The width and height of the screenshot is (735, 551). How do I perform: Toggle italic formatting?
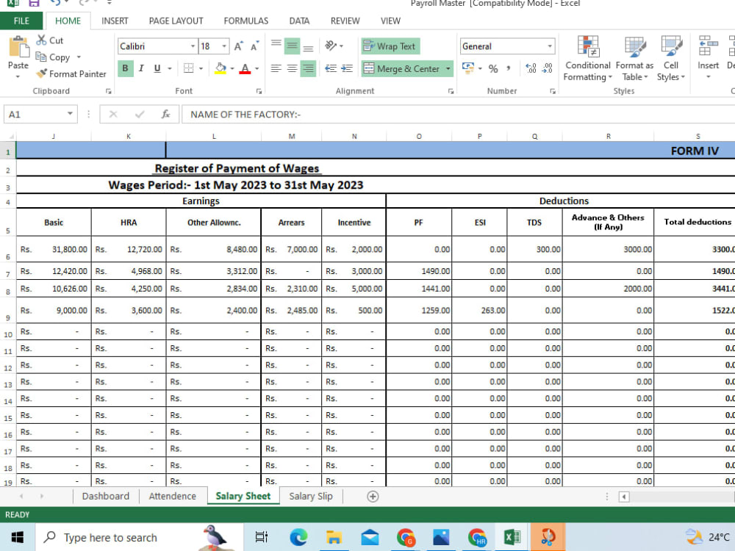[x=141, y=68]
